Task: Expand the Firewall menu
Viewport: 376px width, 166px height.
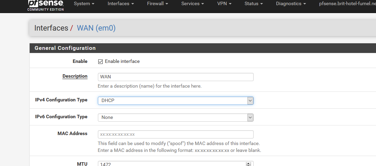Action: click(157, 3)
